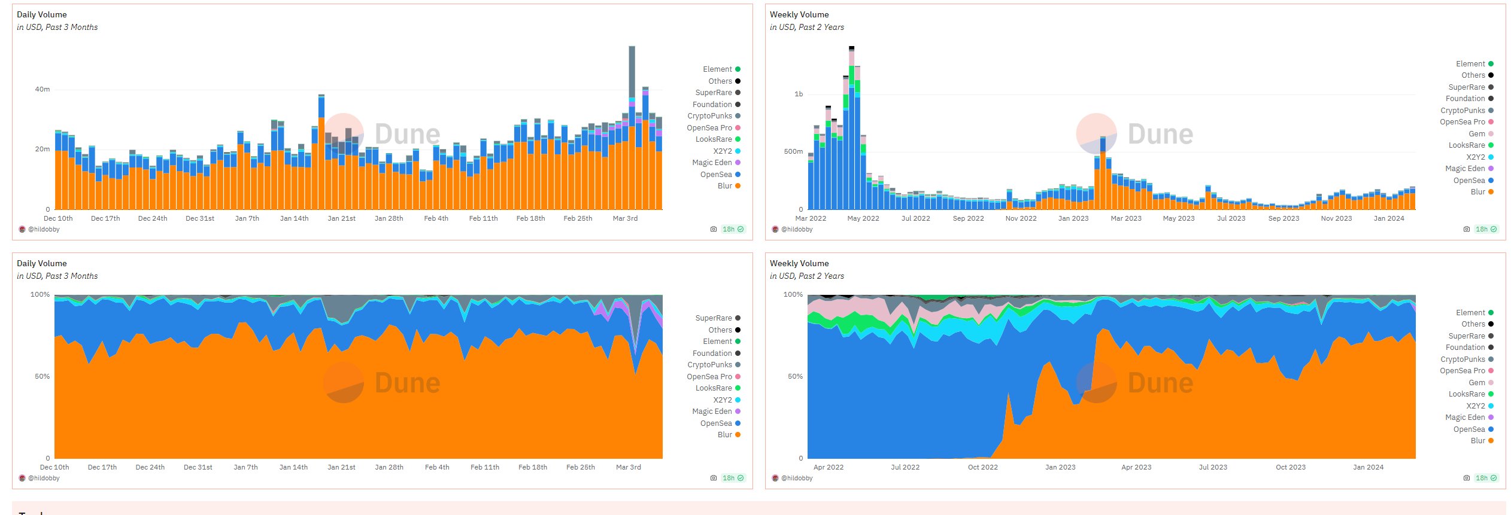Hide CryptoPunks series in top-left chart legend
This screenshot has width=1511, height=515.
coord(714,116)
